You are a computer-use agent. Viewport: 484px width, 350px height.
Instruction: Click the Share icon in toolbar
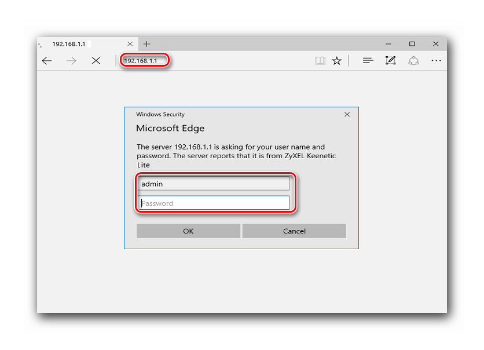(x=413, y=60)
